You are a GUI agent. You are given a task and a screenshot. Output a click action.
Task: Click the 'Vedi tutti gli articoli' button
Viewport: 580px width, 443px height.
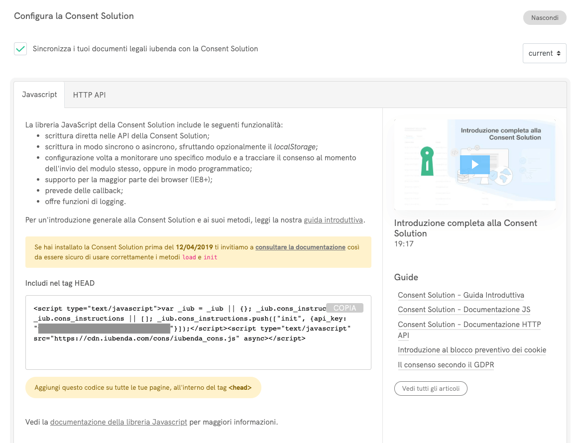click(x=430, y=388)
